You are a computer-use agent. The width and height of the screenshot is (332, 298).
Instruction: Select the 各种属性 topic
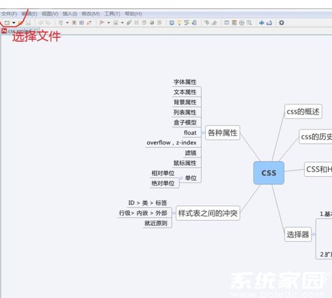223,133
